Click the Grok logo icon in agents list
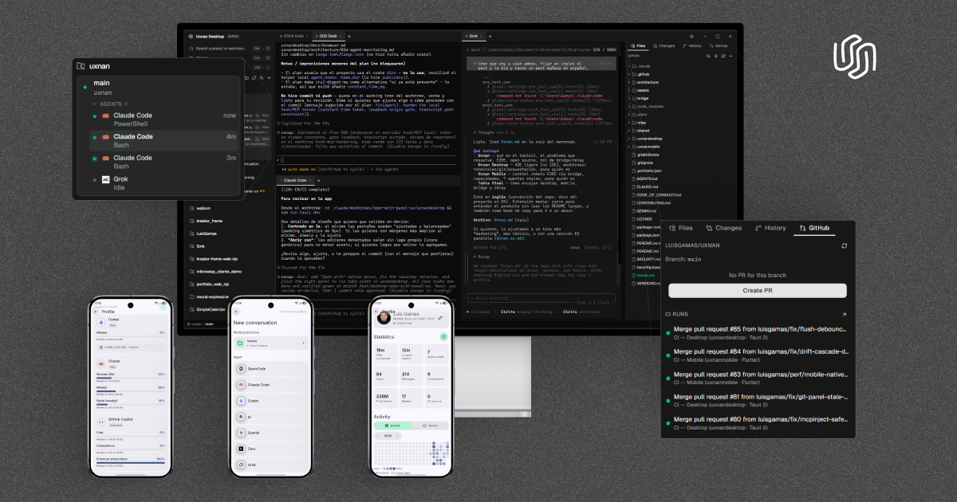This screenshot has height=502, width=957. click(x=105, y=180)
